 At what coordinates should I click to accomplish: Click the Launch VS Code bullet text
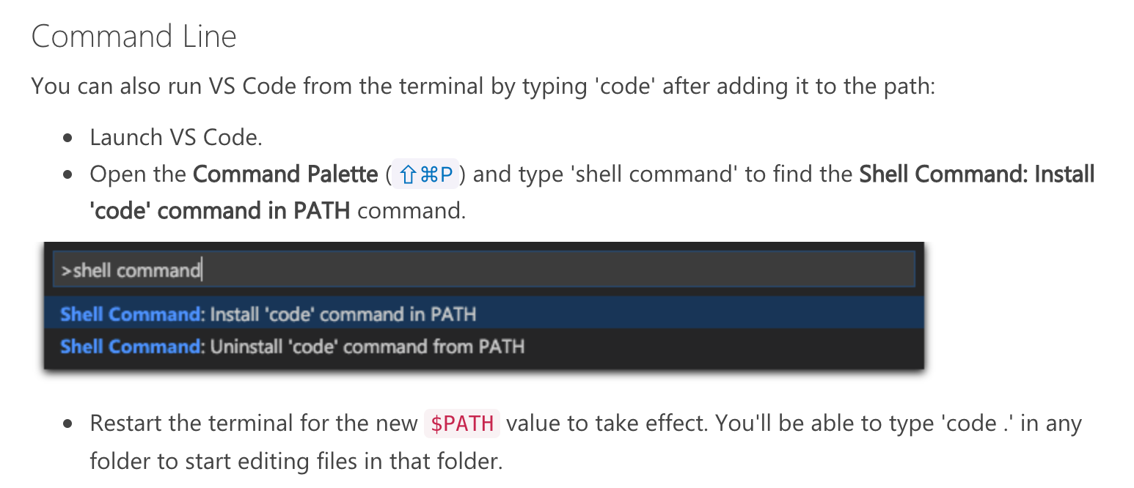[175, 137]
